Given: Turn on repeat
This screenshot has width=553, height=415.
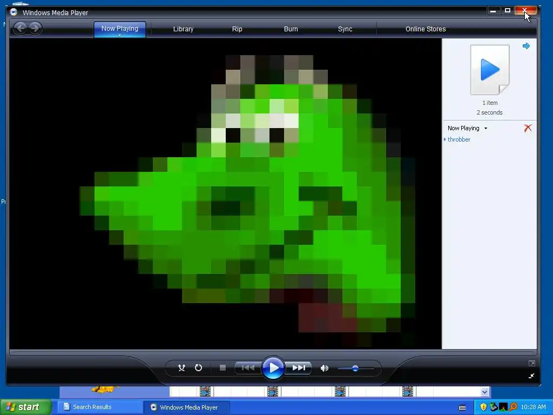Looking at the screenshot, I should point(199,368).
